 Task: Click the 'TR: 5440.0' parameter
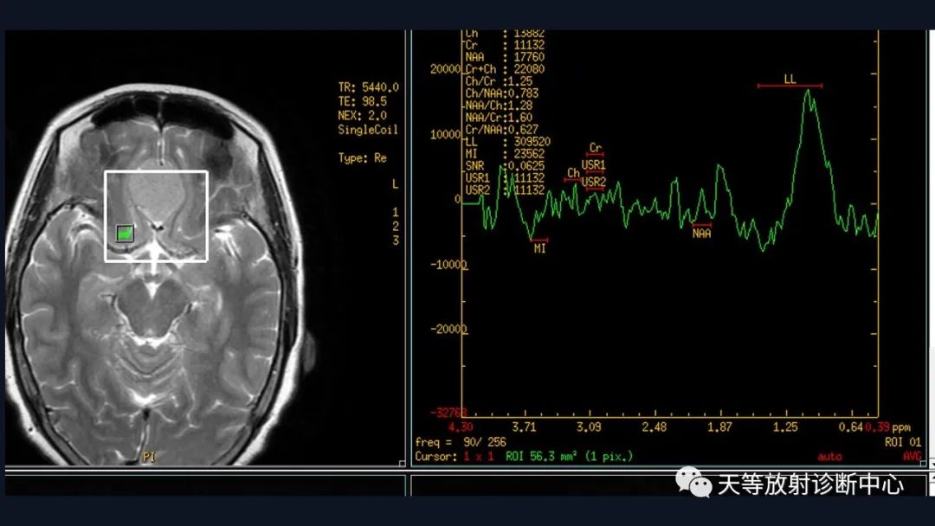pos(369,87)
